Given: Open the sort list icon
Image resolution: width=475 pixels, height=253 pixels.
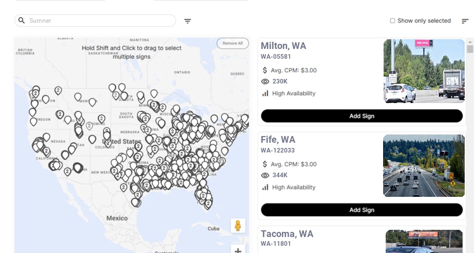Looking at the screenshot, I should (x=465, y=21).
